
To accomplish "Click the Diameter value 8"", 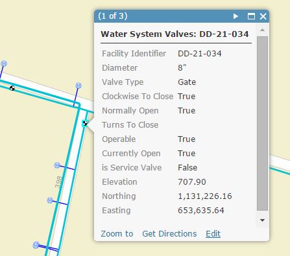I will [x=182, y=68].
